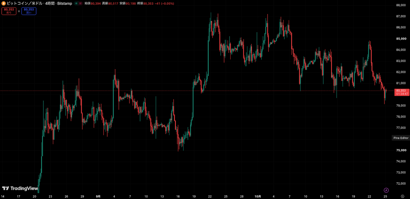The image size is (410, 199).
Task: Click the 4時間 interval label in title
Action: (x=51, y=3)
